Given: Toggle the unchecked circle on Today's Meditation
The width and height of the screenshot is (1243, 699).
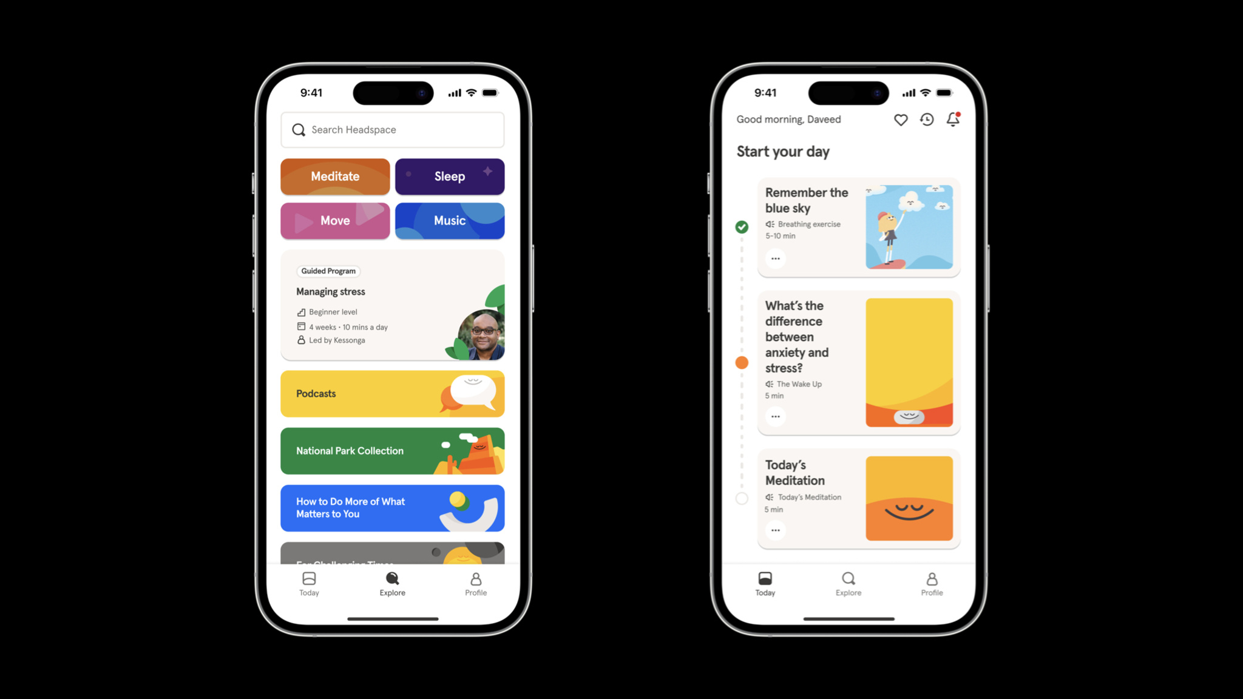Looking at the screenshot, I should click(x=742, y=498).
